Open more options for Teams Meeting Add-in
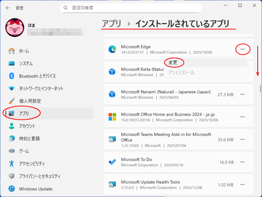This screenshot has width=262, height=197. pos(243,139)
